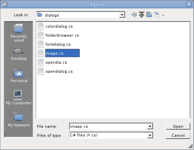This screenshot has width=194, height=150.
Task: Open the view menu icon
Action: click(157, 15)
